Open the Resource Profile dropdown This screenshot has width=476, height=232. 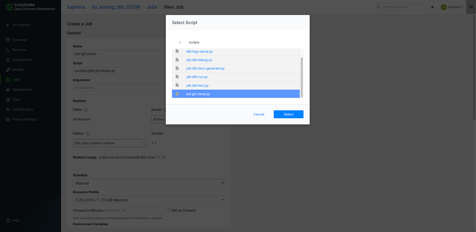[x=149, y=200]
